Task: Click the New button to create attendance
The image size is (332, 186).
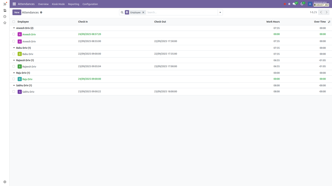Action: (16, 12)
